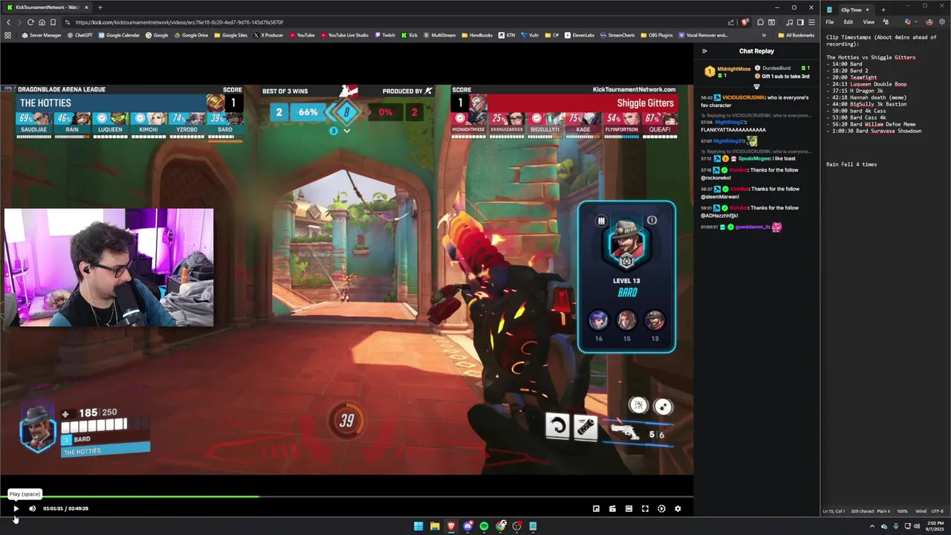Open the YouTube Live Studio bookmark

click(x=344, y=35)
